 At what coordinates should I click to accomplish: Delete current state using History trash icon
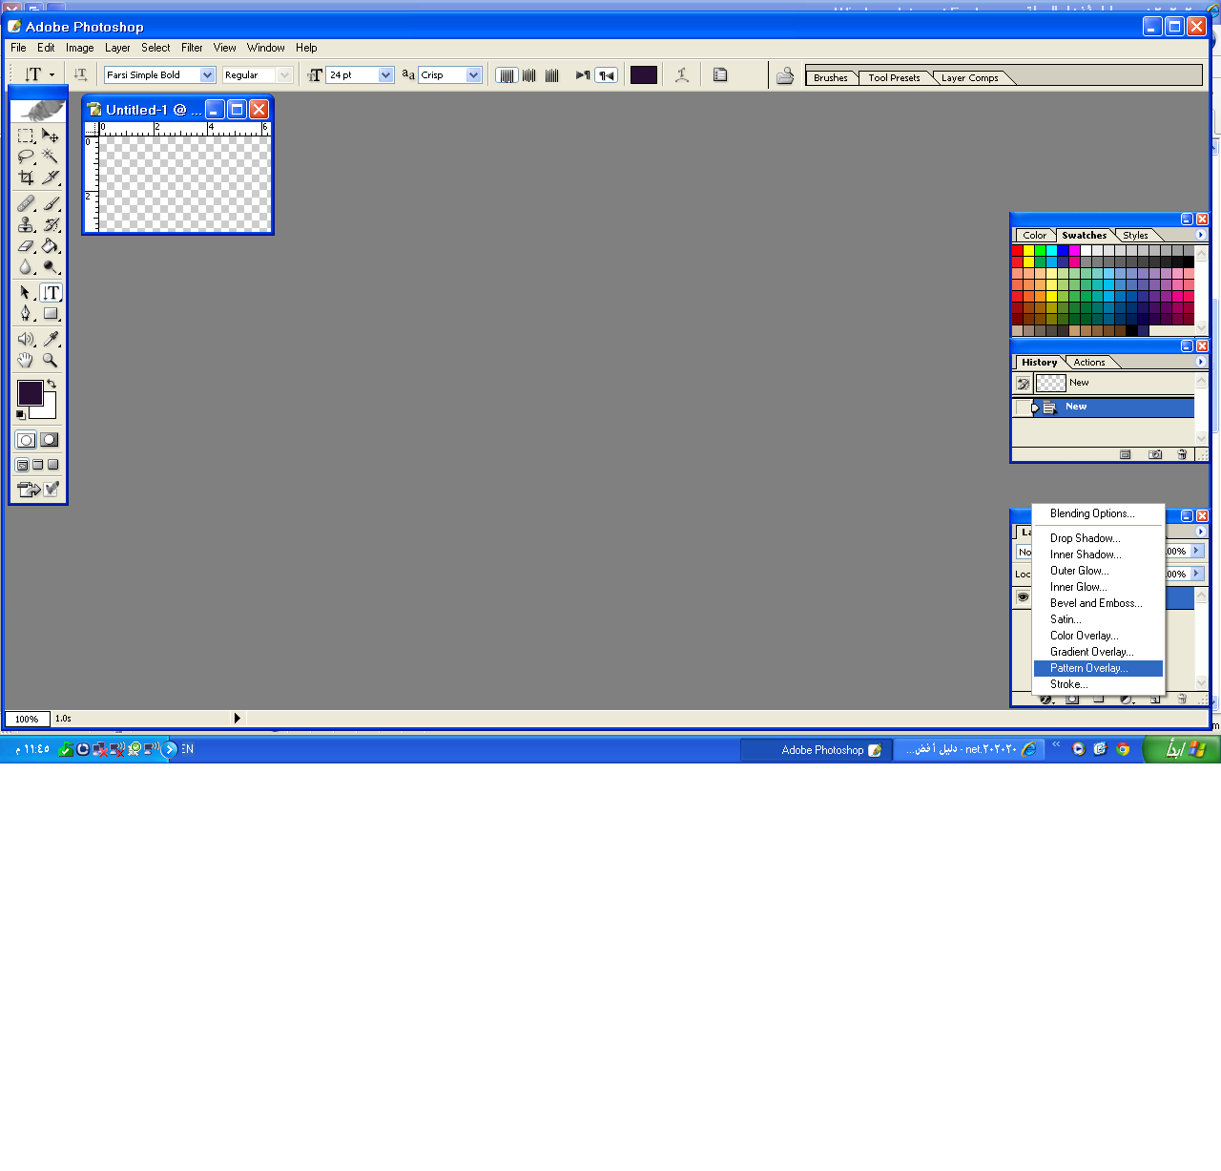1182,455
